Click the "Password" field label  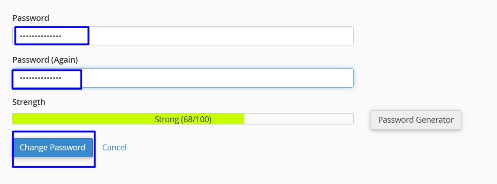[x=30, y=18]
